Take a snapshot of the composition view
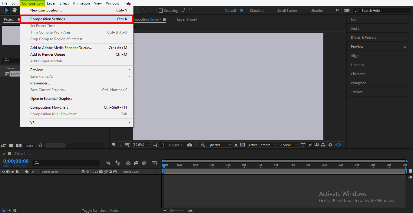 click(190, 145)
